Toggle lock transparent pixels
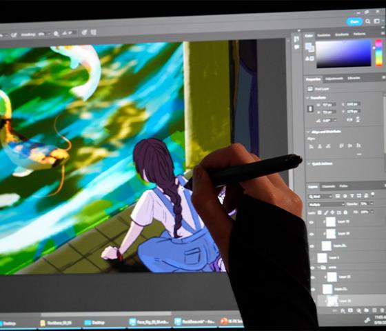386x331 pixels. (x=320, y=212)
